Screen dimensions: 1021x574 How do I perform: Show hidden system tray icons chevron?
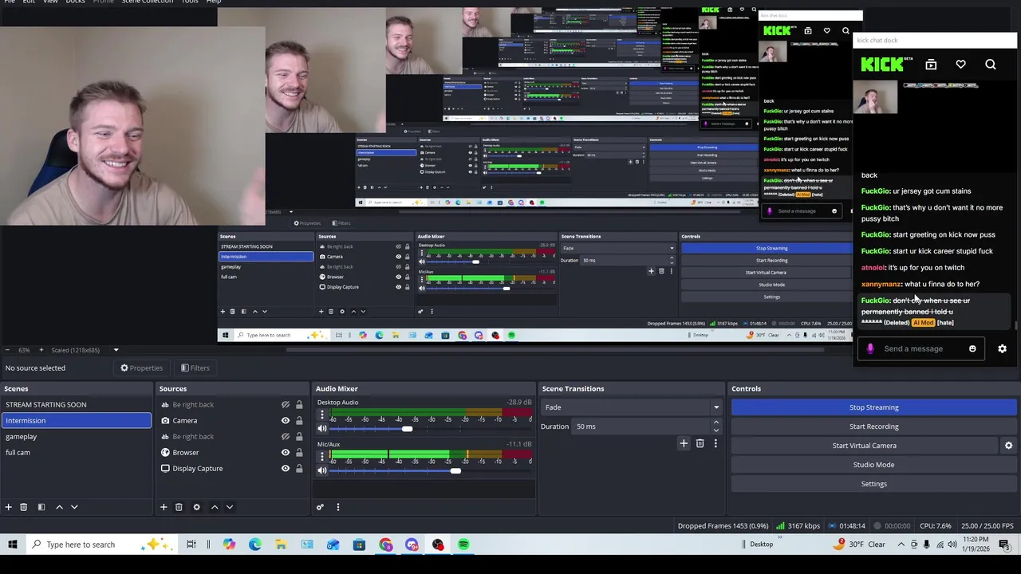(901, 545)
